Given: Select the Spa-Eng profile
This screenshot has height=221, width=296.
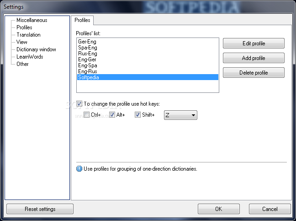Looking at the screenshot, I should (148, 48).
